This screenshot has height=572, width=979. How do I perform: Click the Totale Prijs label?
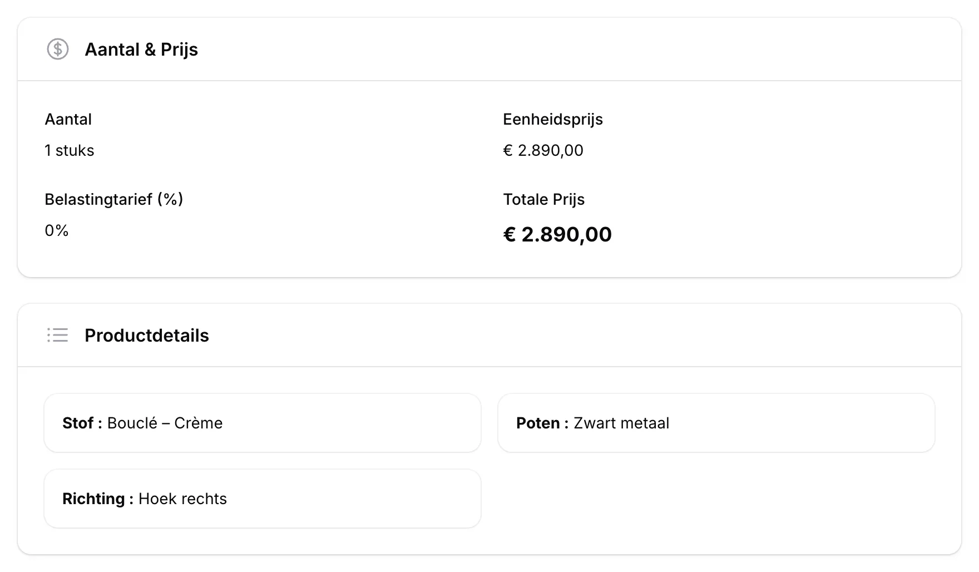(544, 199)
